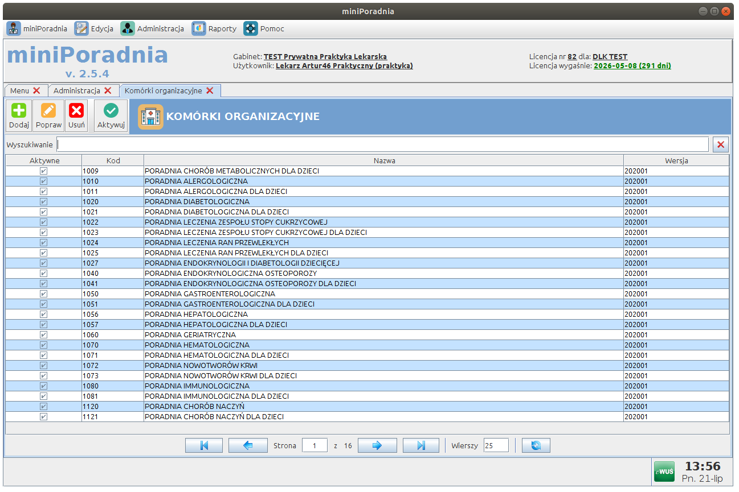Toggle Aktywne checkbox for Poradnia Geriatryczna

tap(43, 335)
